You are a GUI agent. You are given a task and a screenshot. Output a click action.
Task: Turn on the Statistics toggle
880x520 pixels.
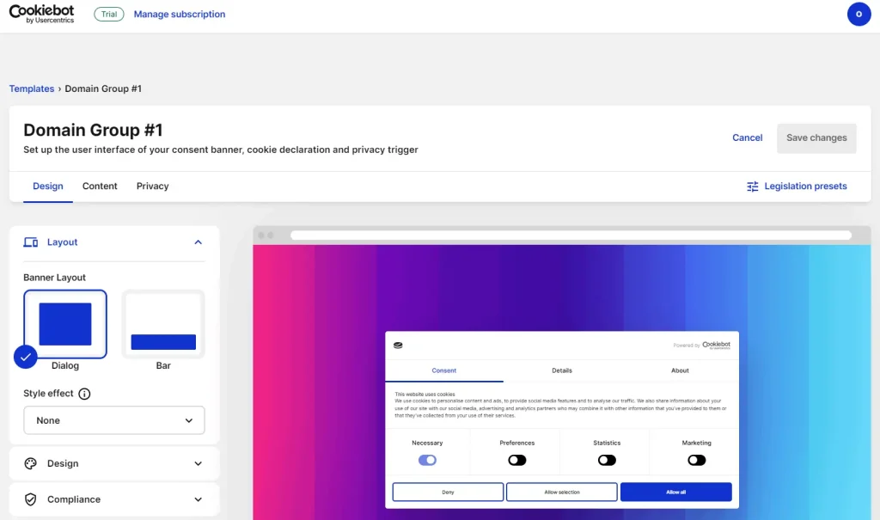click(606, 460)
